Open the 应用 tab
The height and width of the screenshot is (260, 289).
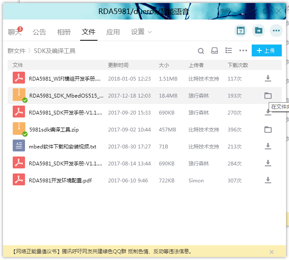click(x=113, y=32)
